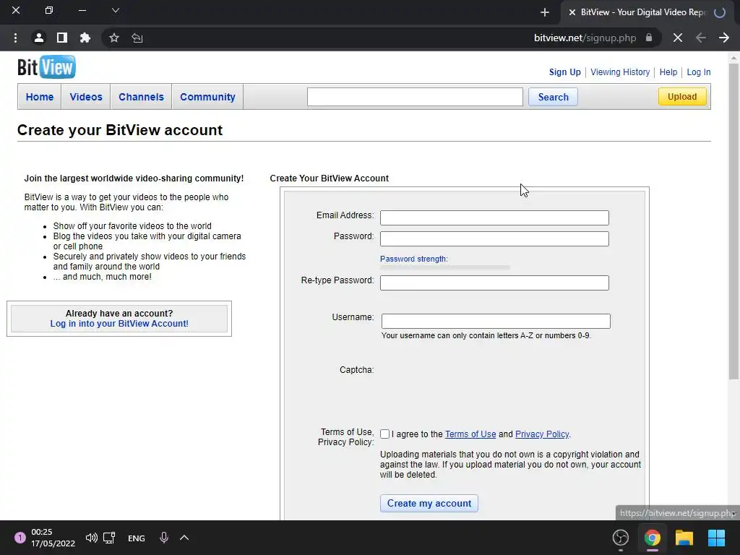The height and width of the screenshot is (555, 740).
Task: Click the page vertical scrollbar thumb
Action: [733, 222]
